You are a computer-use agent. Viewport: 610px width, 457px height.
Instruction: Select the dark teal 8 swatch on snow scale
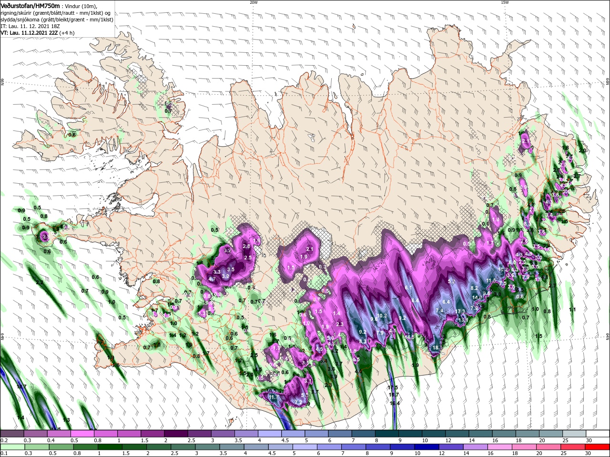386,433
